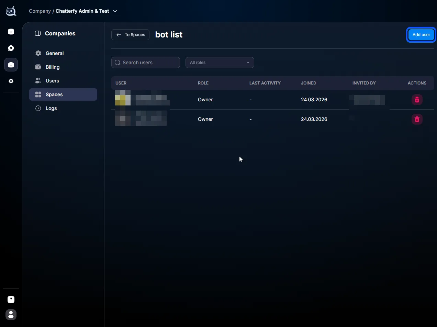Viewport: 437px width, 327px height.
Task: Open the Logs section
Action: pyautogui.click(x=63, y=108)
